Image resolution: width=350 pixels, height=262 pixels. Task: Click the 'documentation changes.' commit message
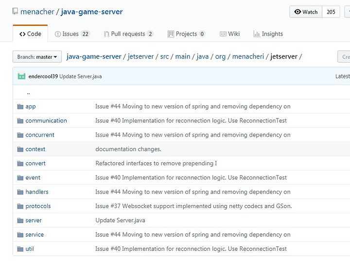[x=128, y=149]
